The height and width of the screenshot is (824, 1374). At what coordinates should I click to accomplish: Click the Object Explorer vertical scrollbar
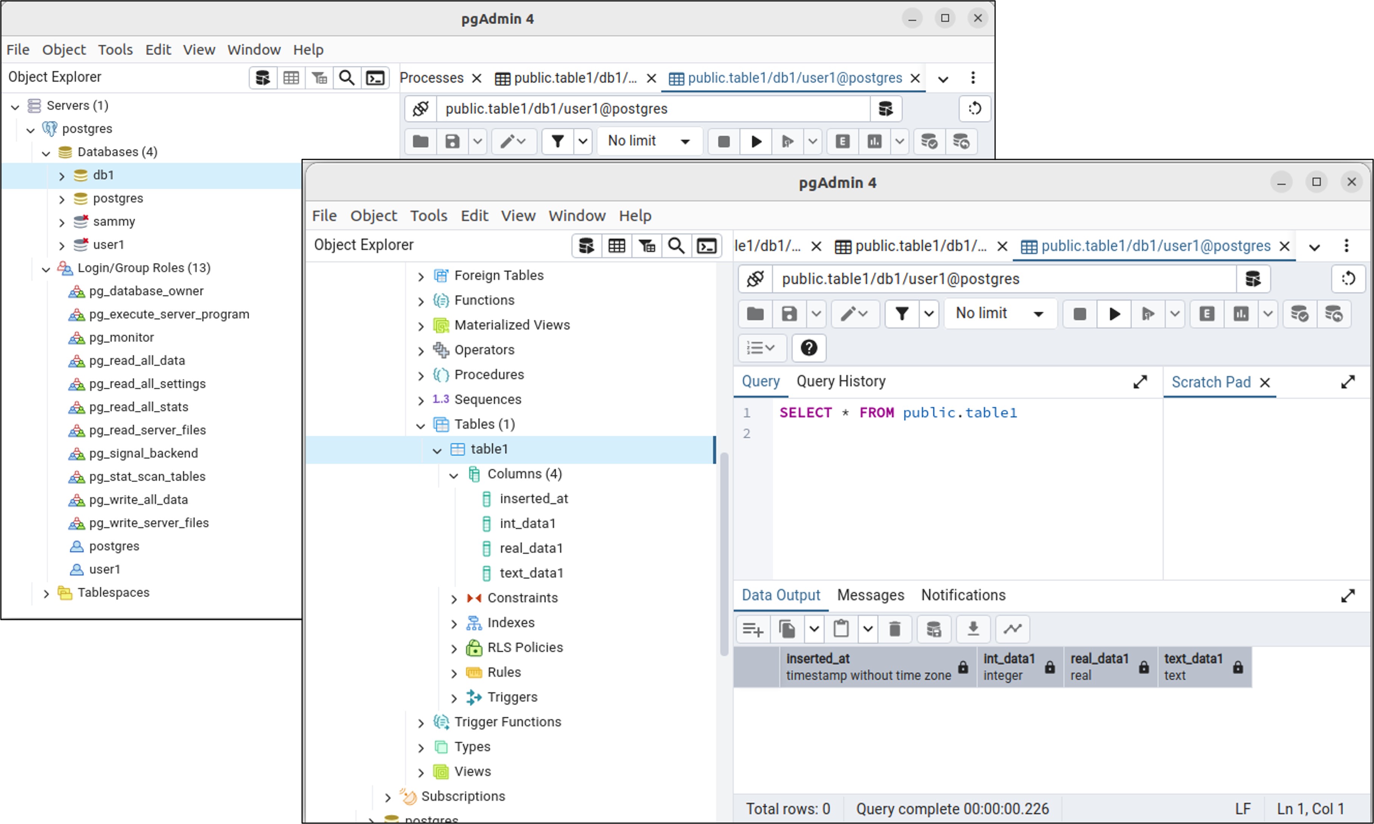[724, 555]
